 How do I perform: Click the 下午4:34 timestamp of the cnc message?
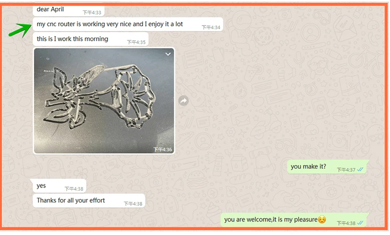pos(211,27)
